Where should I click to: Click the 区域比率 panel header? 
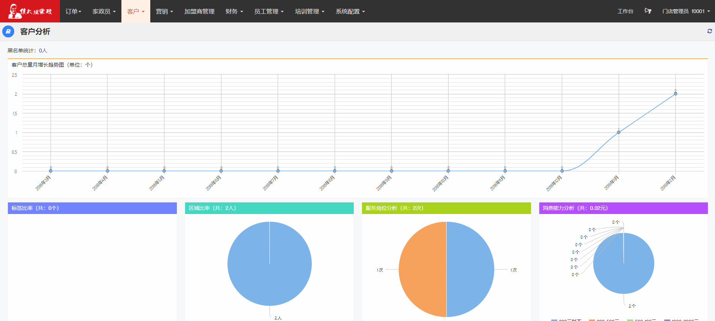[269, 208]
